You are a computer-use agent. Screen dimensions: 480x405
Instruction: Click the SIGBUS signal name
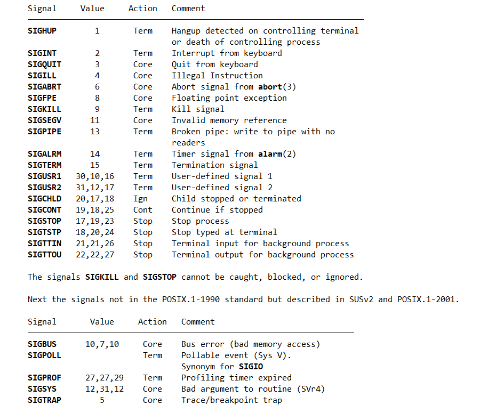[42, 344]
